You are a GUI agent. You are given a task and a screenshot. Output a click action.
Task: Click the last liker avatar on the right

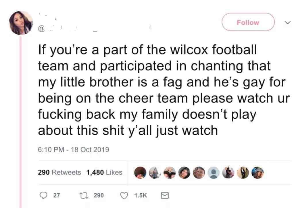pos(258,172)
